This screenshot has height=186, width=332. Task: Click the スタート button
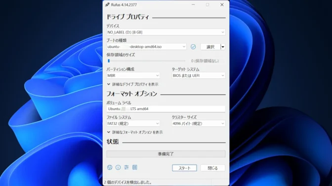[x=184, y=168]
